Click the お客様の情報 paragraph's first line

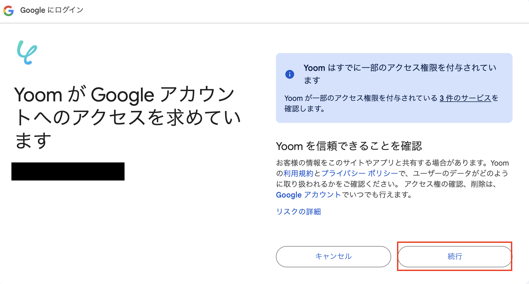coord(382,163)
